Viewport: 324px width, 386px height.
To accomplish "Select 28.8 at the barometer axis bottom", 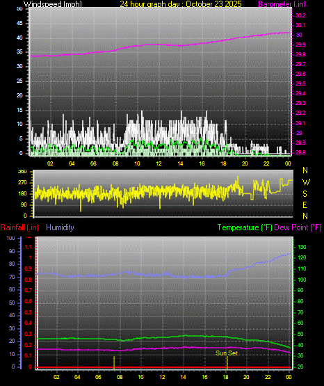I will tap(300, 152).
